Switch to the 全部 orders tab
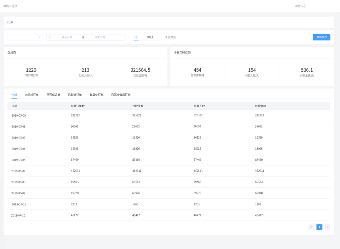The width and height of the screenshot is (340, 249). (x=14, y=95)
